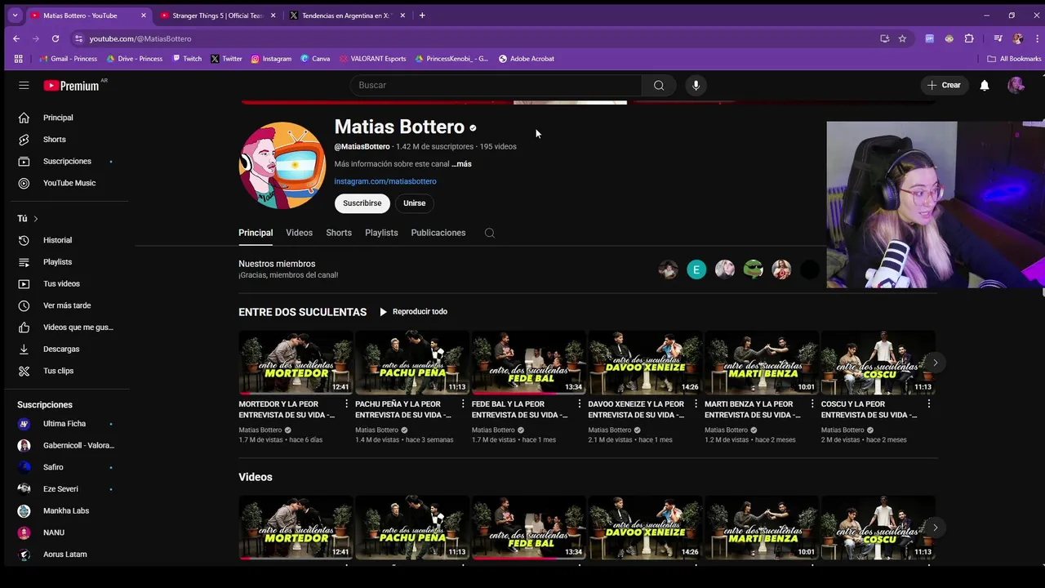This screenshot has height=588, width=1045.
Task: Open Suscripciones in the sidebar
Action: (65, 161)
